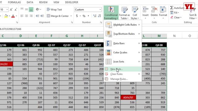Open VIEW ribbon tab
198x111 pixels.
[x=56, y=2]
